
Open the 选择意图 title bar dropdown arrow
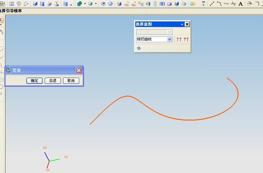(182, 24)
